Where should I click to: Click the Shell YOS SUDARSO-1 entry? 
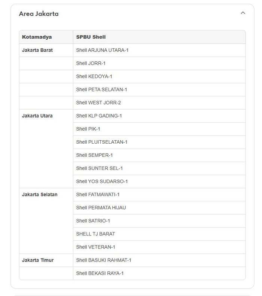102,181
